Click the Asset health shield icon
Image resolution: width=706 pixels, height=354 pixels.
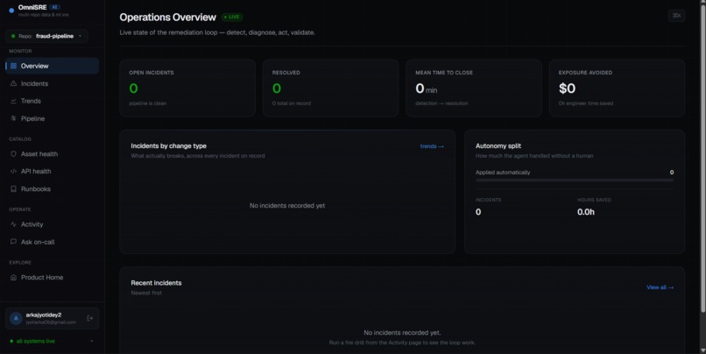click(13, 153)
